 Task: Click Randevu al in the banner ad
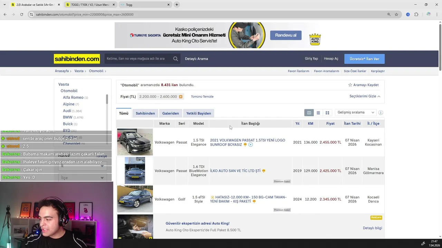pyautogui.click(x=286, y=35)
